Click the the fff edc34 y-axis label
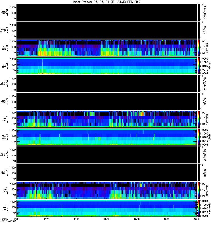Image resolution: width=213 pixels, height=227 pixels. tap(5, 155)
